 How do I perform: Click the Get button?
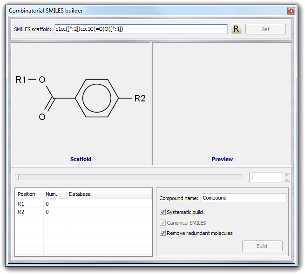(265, 29)
